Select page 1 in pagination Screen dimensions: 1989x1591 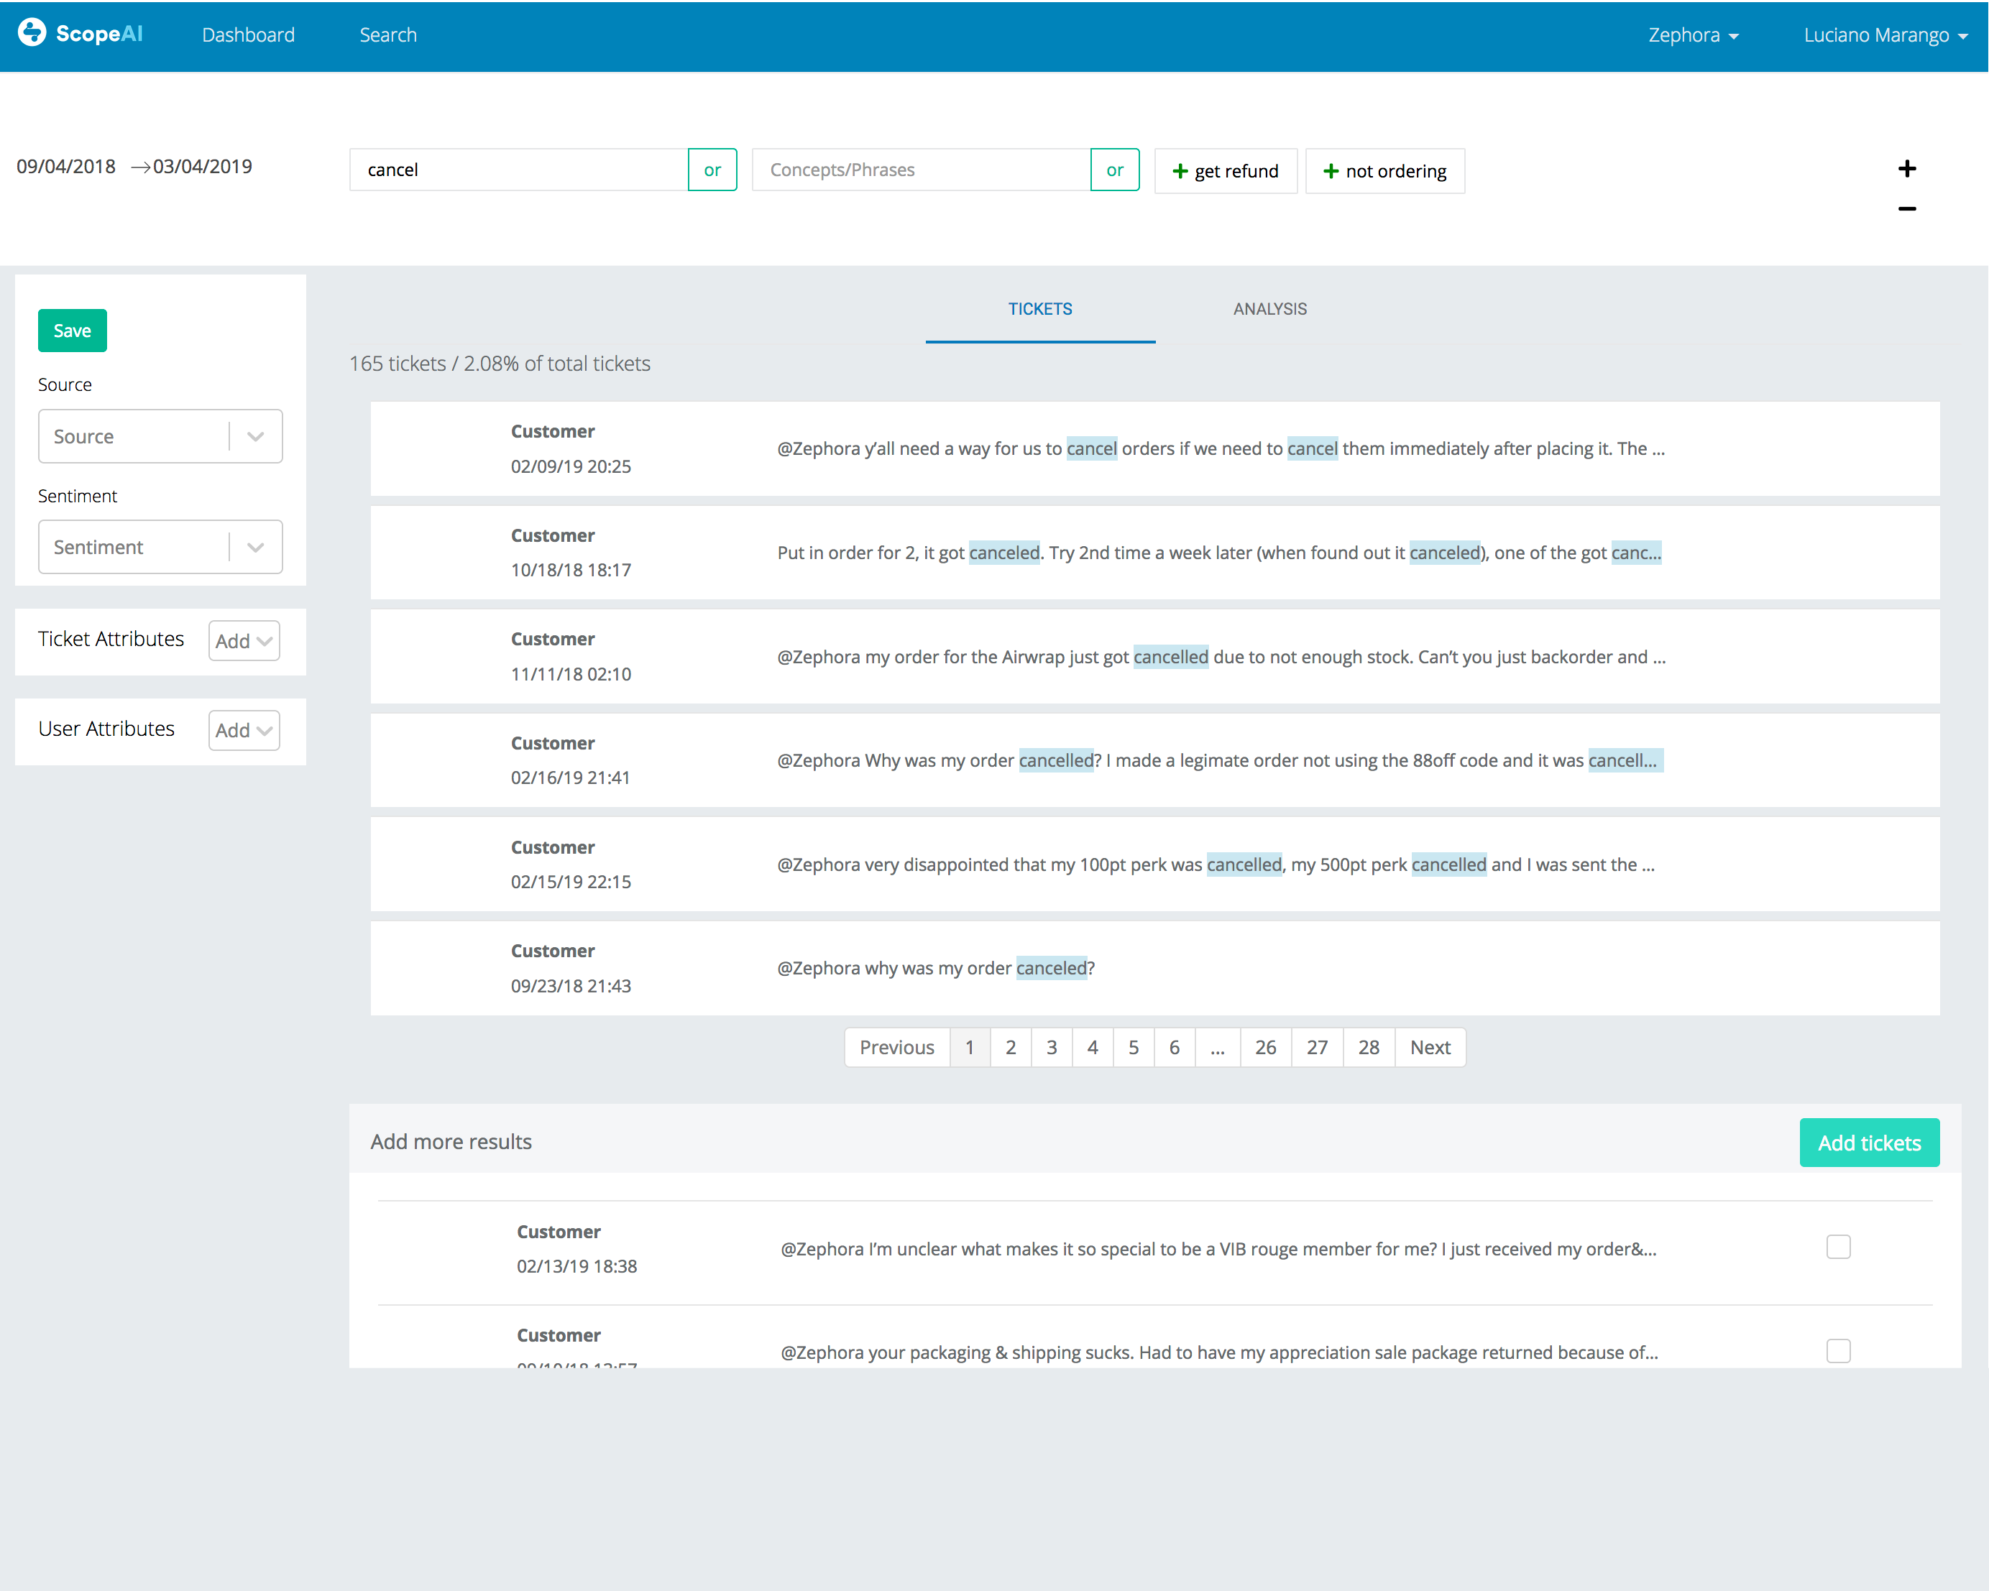coord(970,1048)
